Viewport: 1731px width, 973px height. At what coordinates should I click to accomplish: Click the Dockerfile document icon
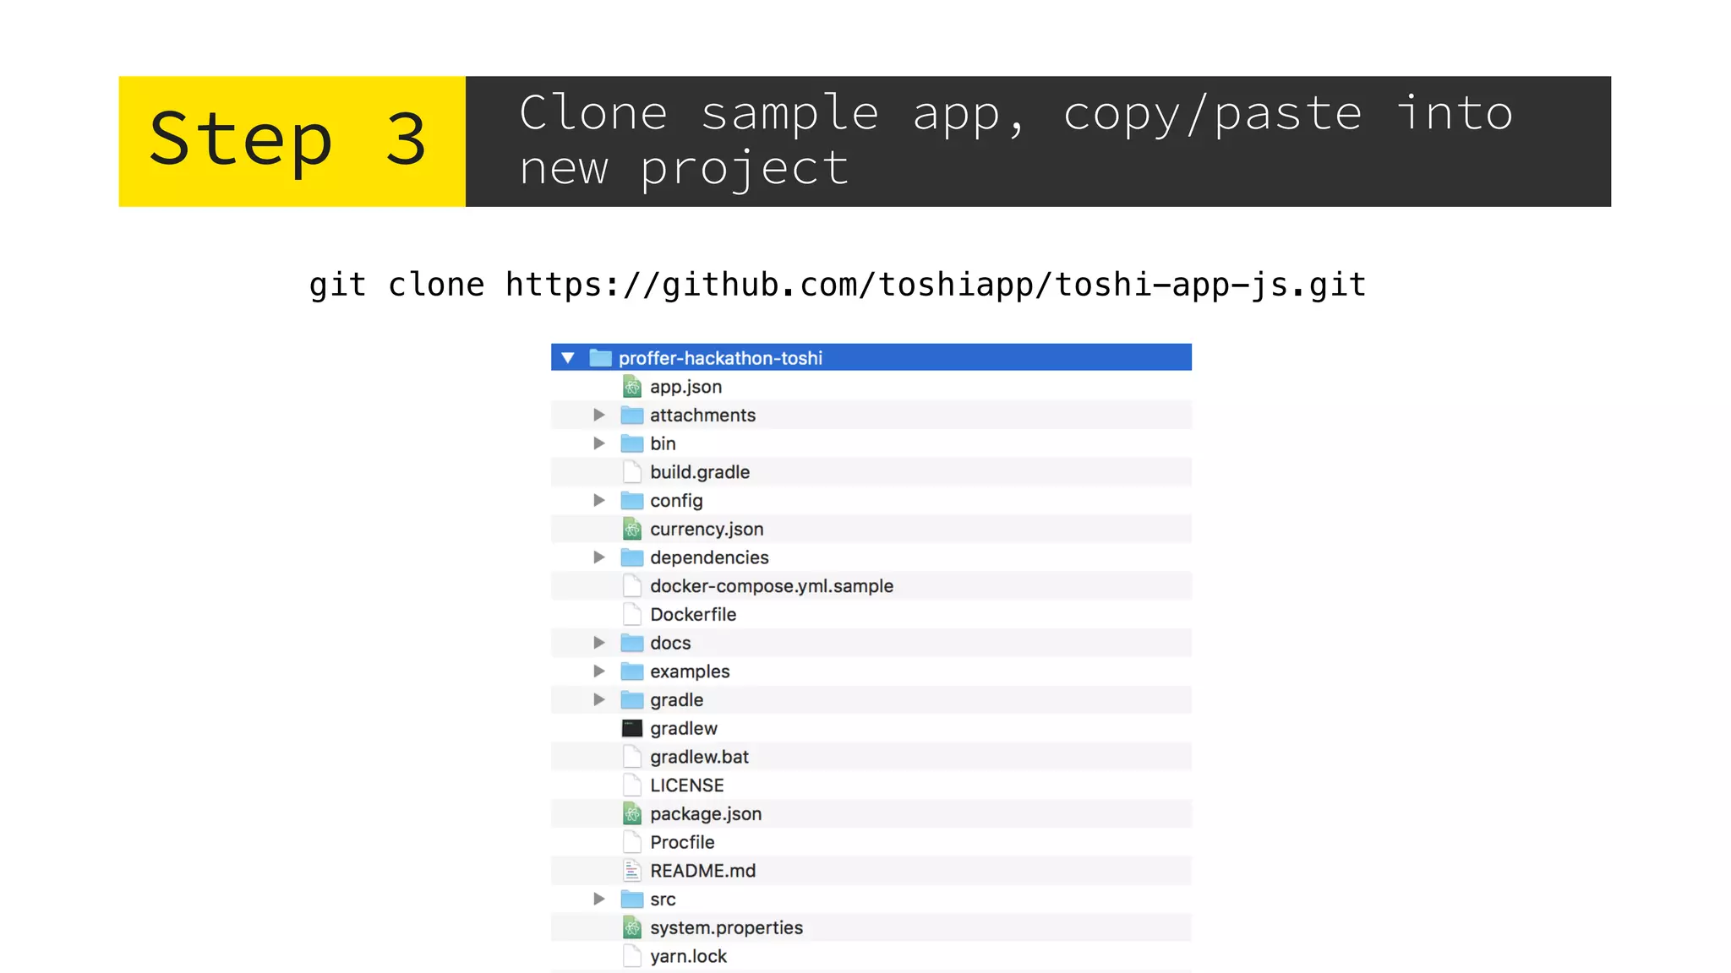[x=632, y=615]
